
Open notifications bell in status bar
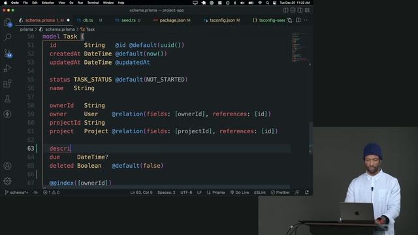click(x=307, y=193)
